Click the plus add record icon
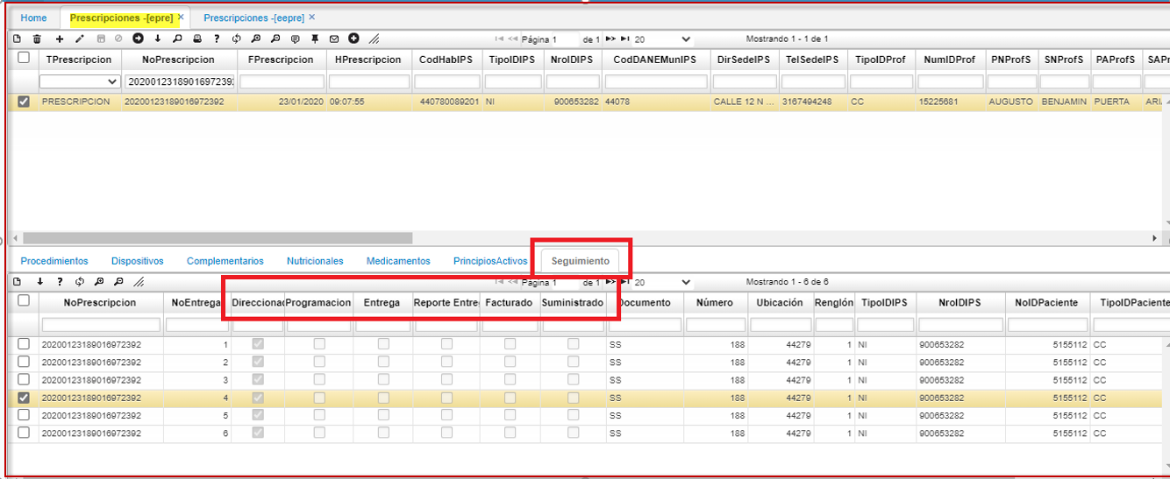This screenshot has width=1170, height=479. [60, 39]
